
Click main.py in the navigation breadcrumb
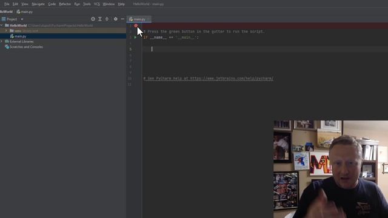24,12
